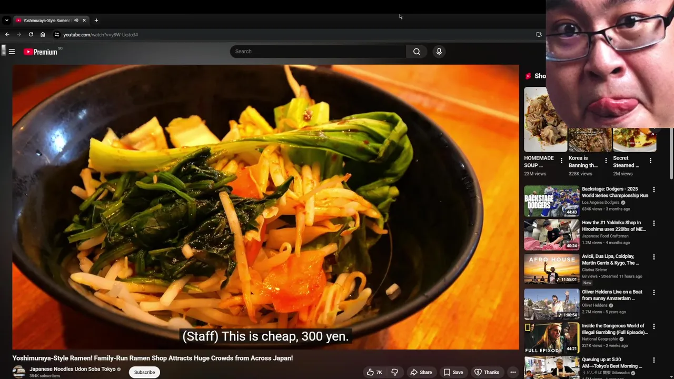Open more actions ellipsis below video
Image resolution: width=674 pixels, height=379 pixels.
tap(513, 372)
